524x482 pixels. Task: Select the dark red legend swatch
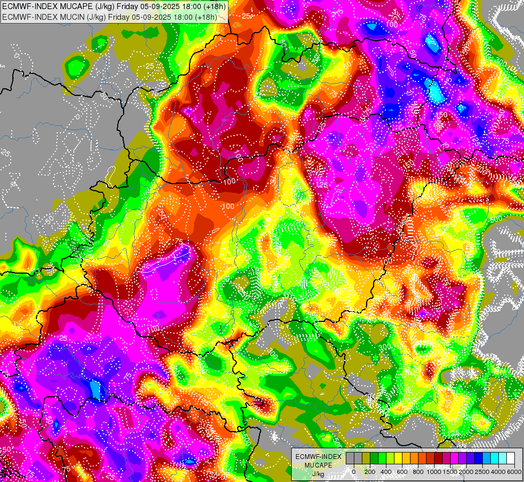click(x=439, y=458)
